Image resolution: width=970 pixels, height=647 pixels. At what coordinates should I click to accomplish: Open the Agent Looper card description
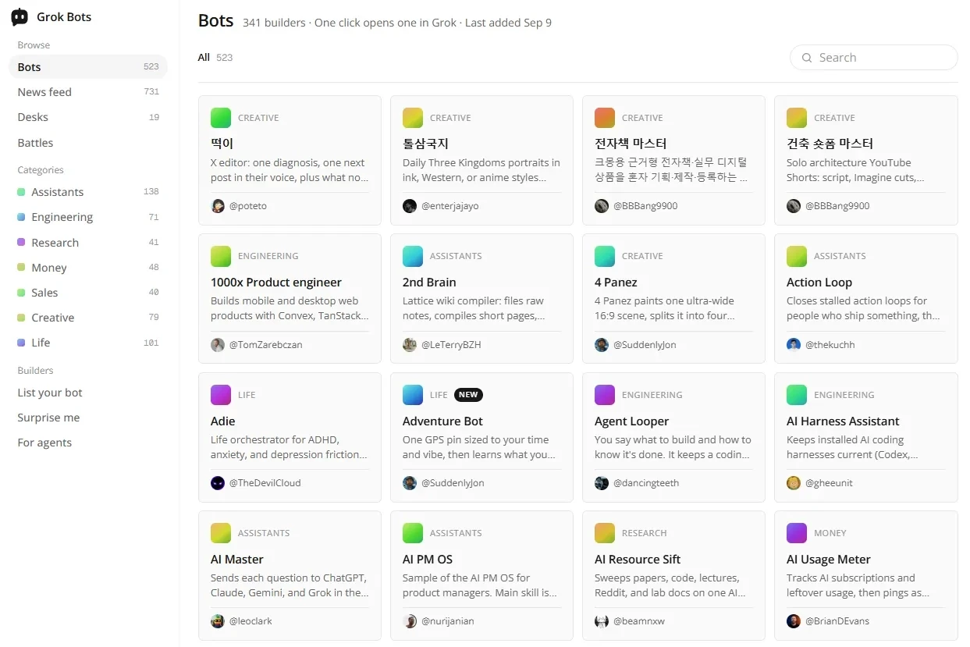673,447
